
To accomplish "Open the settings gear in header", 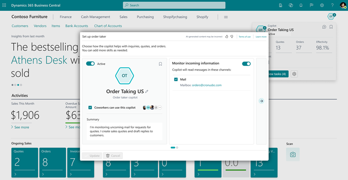I will click(322, 5).
